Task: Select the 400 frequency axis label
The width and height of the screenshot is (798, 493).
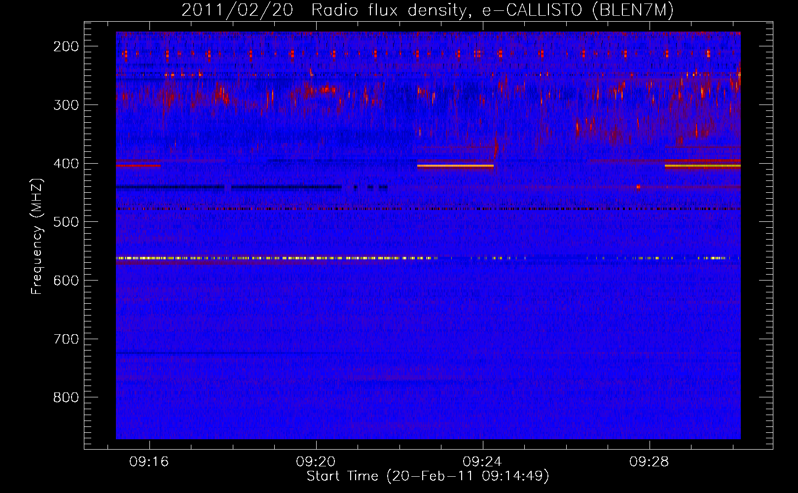Action: (x=66, y=164)
